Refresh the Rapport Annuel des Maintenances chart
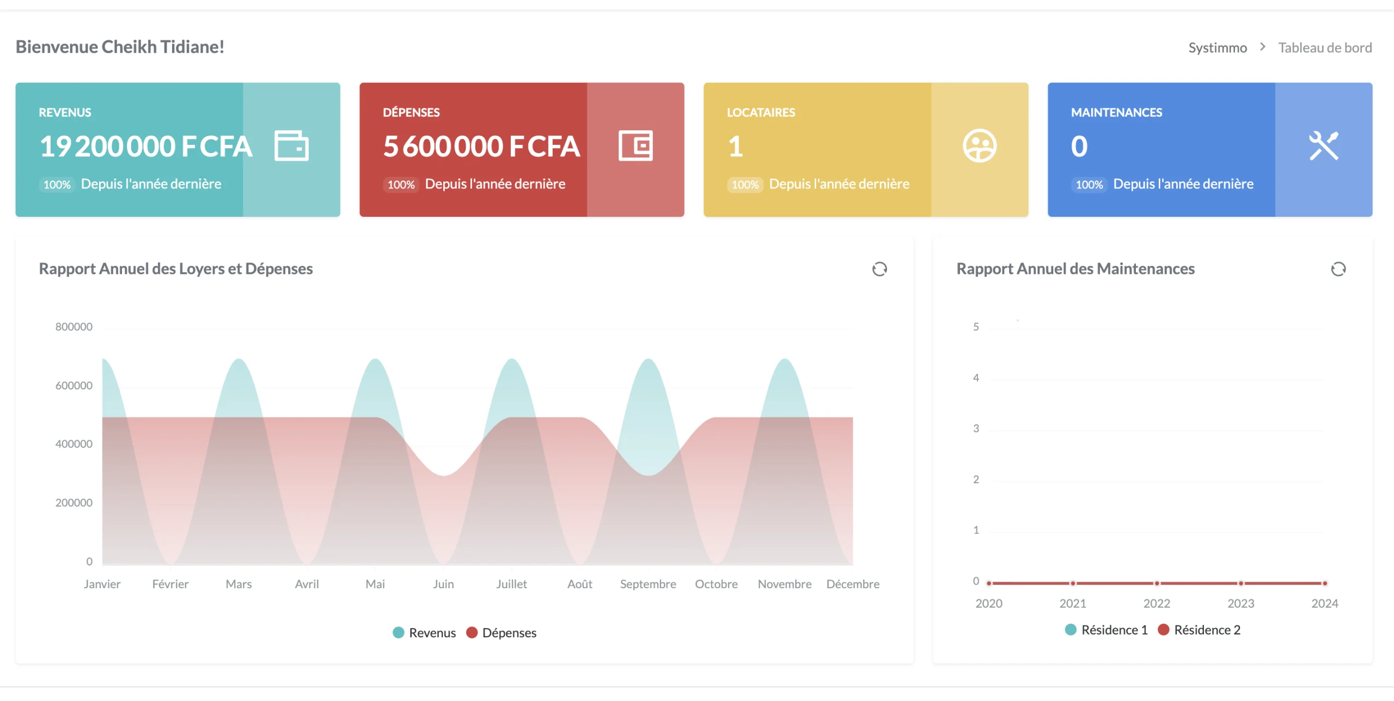Screen dimensions: 1394x701 [x=1338, y=269]
